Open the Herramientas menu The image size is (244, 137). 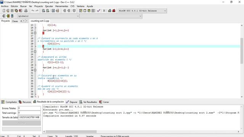point(62,6)
